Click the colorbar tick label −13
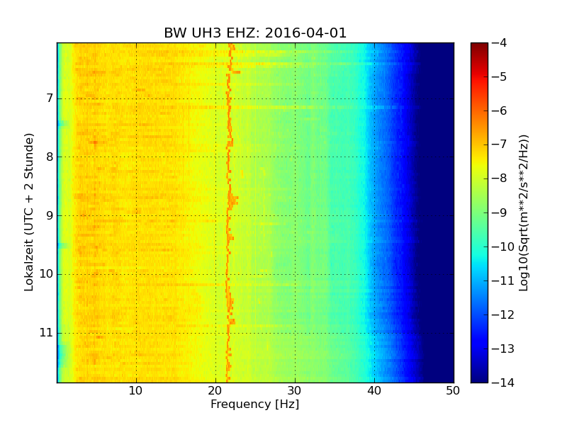The height and width of the screenshot is (425, 567). 503,348
